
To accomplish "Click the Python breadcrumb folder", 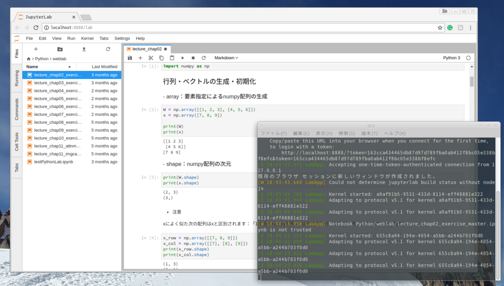I will [x=42, y=59].
